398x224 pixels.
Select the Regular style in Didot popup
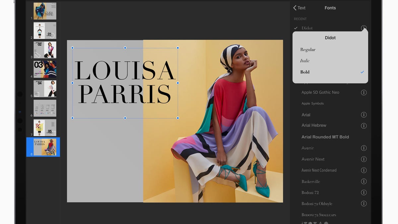click(x=308, y=49)
